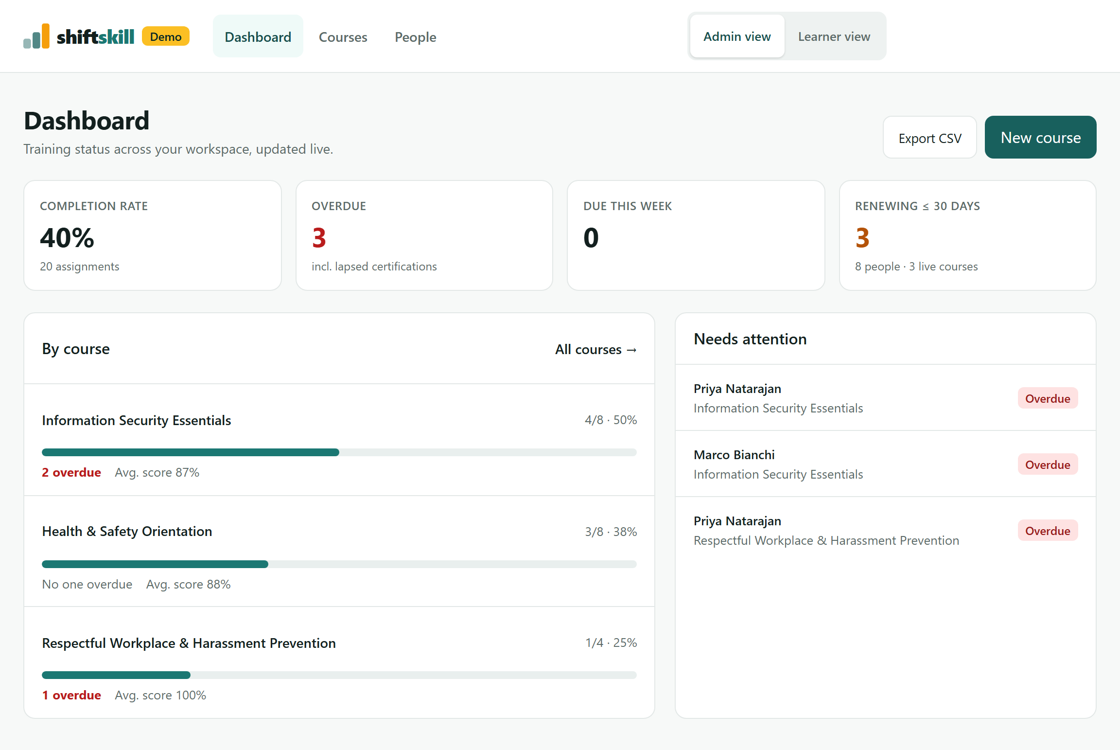Open the People tab
This screenshot has width=1120, height=750.
(x=415, y=36)
